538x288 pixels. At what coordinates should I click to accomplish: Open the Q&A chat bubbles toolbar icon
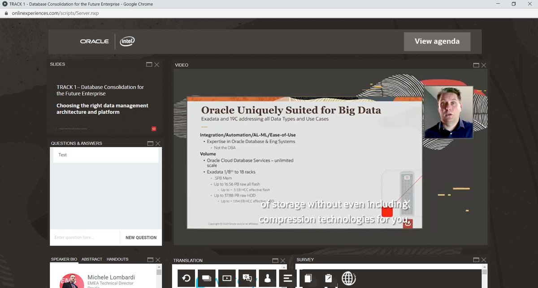point(247,278)
